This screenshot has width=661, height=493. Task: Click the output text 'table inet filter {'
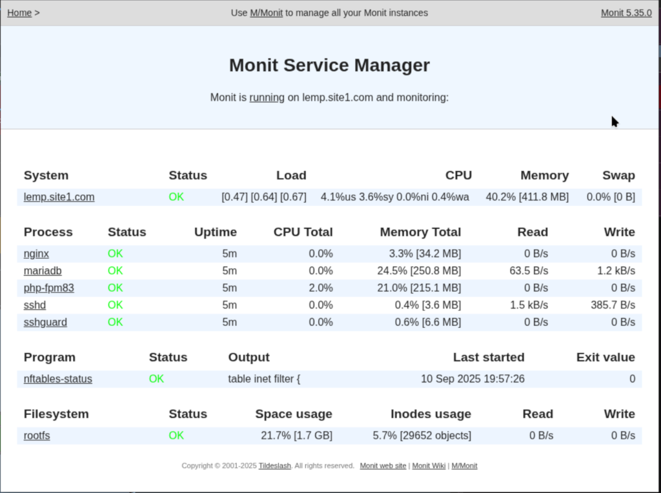click(x=264, y=379)
